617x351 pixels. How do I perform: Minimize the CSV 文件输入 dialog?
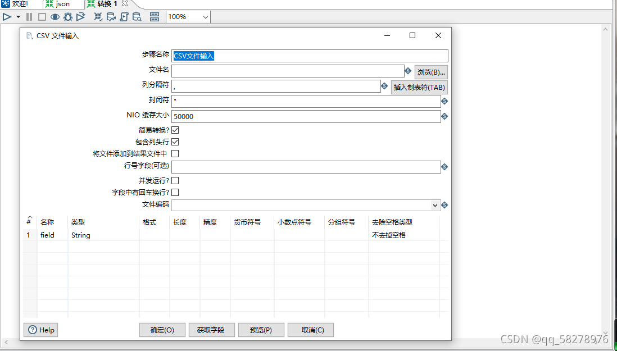387,35
